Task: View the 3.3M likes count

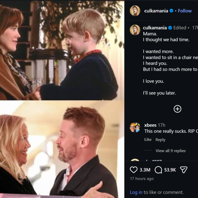Action: click(x=145, y=170)
